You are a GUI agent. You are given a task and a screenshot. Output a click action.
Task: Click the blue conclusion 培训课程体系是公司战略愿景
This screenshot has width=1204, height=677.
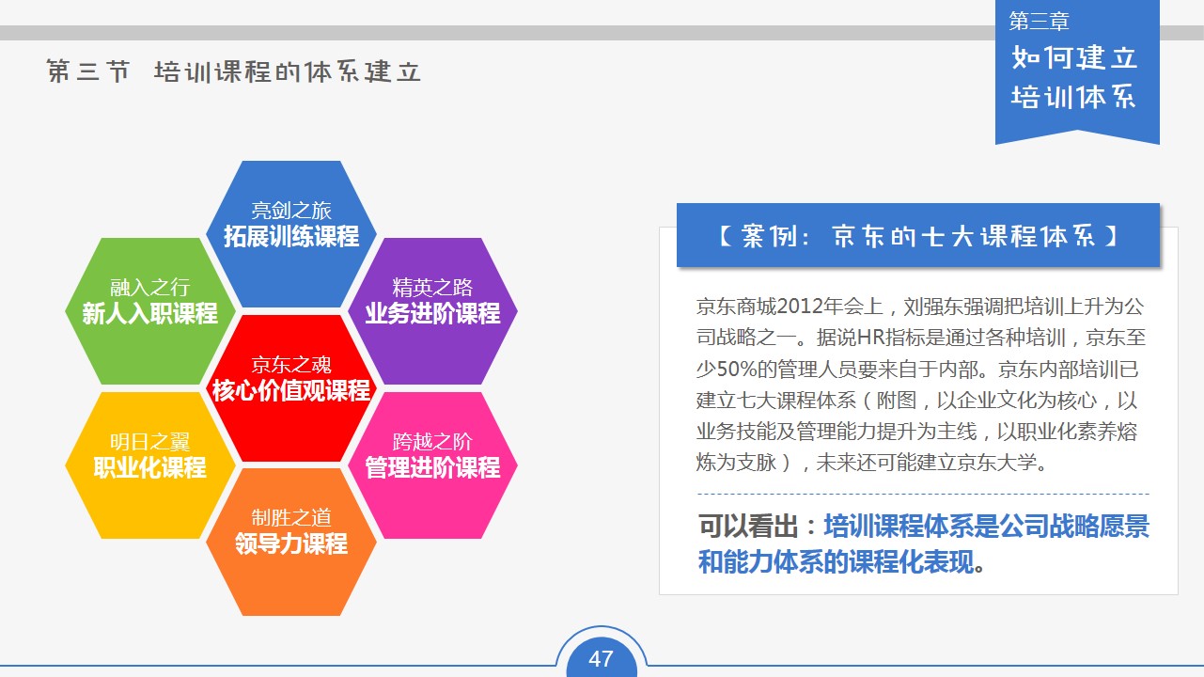pyautogui.click(x=986, y=526)
